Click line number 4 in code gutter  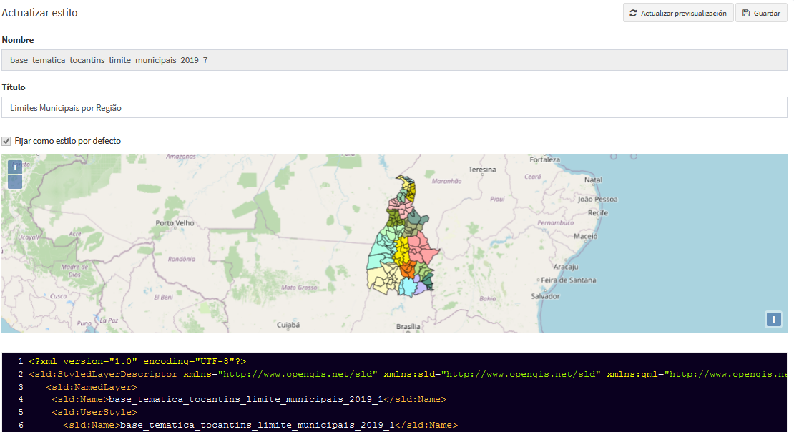pos(21,400)
